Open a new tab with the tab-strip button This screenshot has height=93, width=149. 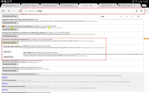tap(144, 5)
